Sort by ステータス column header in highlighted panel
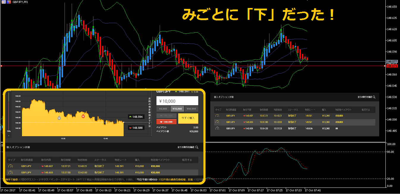 pos(100,160)
